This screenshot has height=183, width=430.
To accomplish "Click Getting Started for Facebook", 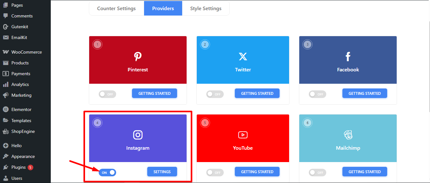I will (365, 93).
